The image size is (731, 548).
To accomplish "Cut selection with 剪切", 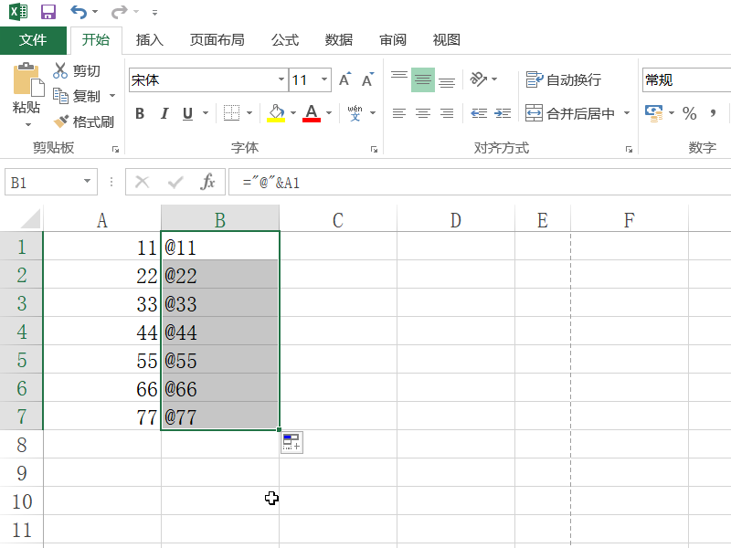I will pyautogui.click(x=77, y=71).
